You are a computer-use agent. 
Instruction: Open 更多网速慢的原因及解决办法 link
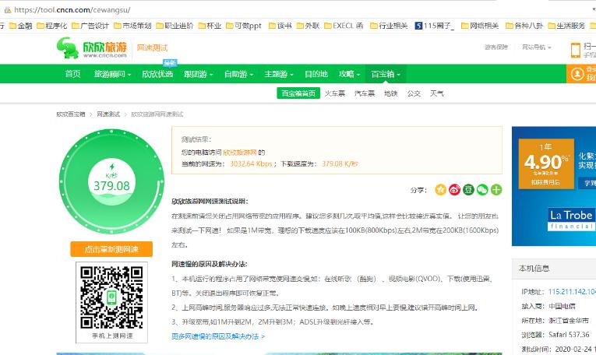pyautogui.click(x=218, y=336)
